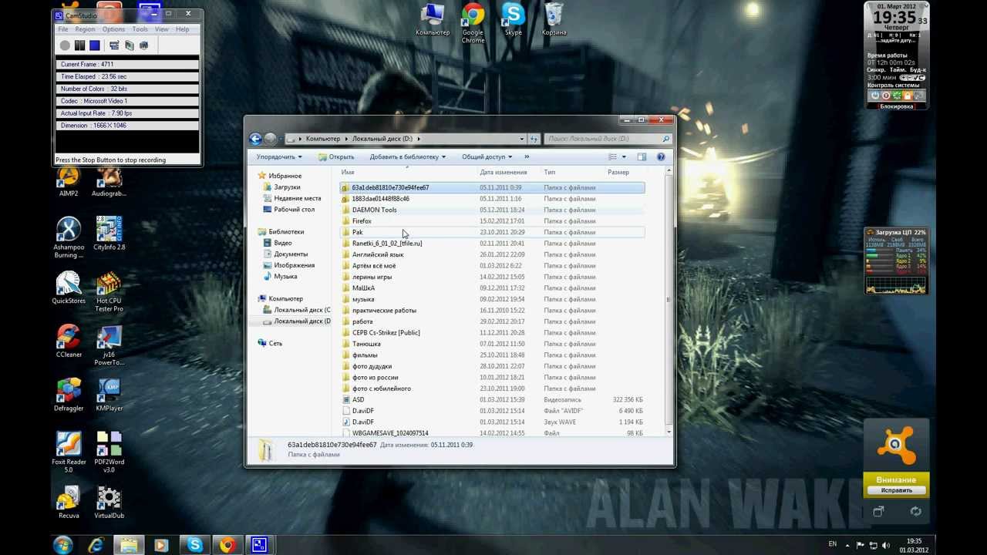The height and width of the screenshot is (555, 987).
Task: Sort by Дата изменения column
Action: [x=503, y=172]
